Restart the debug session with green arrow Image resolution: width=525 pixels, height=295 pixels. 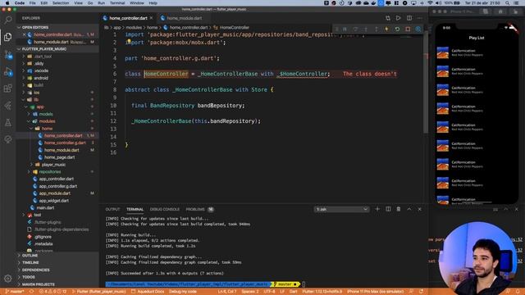point(397,29)
